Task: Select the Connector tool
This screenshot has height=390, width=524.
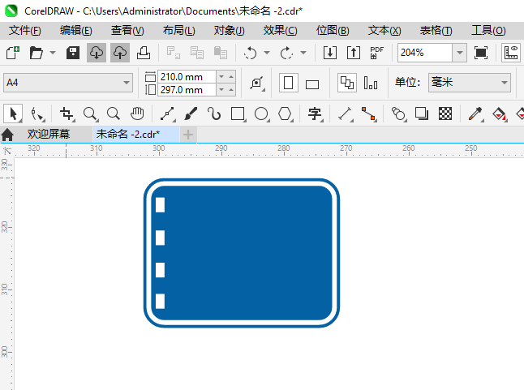Action: [369, 114]
